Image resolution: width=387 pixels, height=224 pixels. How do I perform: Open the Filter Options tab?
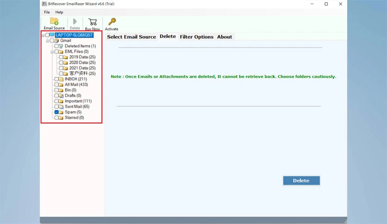pos(197,37)
